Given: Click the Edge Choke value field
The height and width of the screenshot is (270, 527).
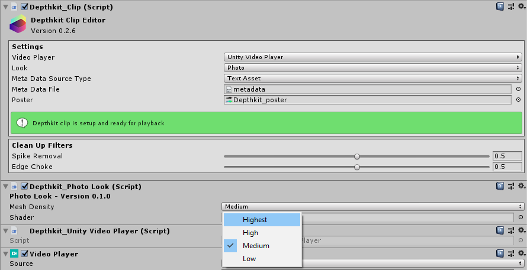Looking at the screenshot, I should (x=507, y=167).
